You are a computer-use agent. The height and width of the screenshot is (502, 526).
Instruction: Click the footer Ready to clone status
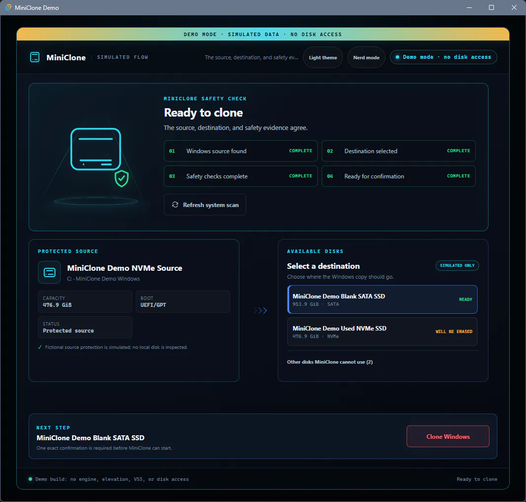pyautogui.click(x=477, y=479)
